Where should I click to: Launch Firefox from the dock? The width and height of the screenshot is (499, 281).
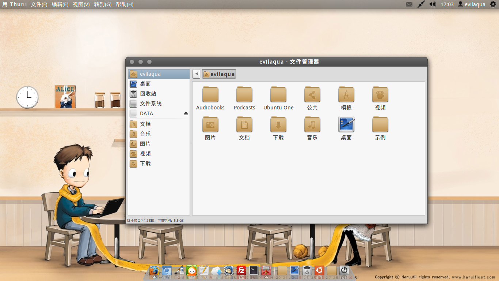[x=155, y=271]
